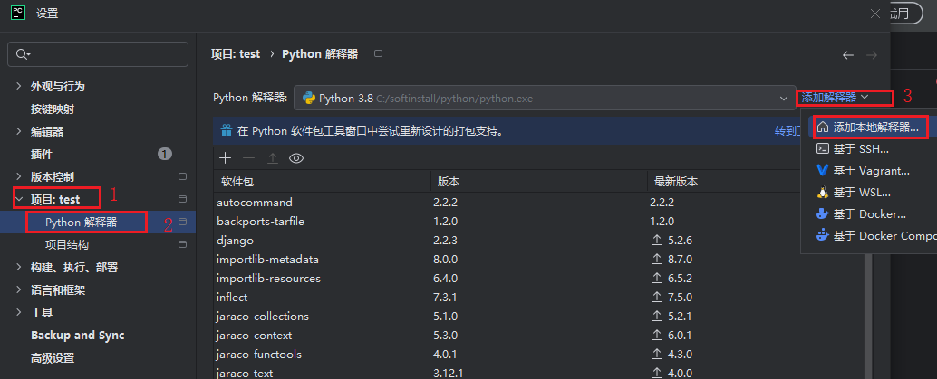Expand the 版本控制 section
Image resolution: width=937 pixels, height=379 pixels.
tap(18, 176)
